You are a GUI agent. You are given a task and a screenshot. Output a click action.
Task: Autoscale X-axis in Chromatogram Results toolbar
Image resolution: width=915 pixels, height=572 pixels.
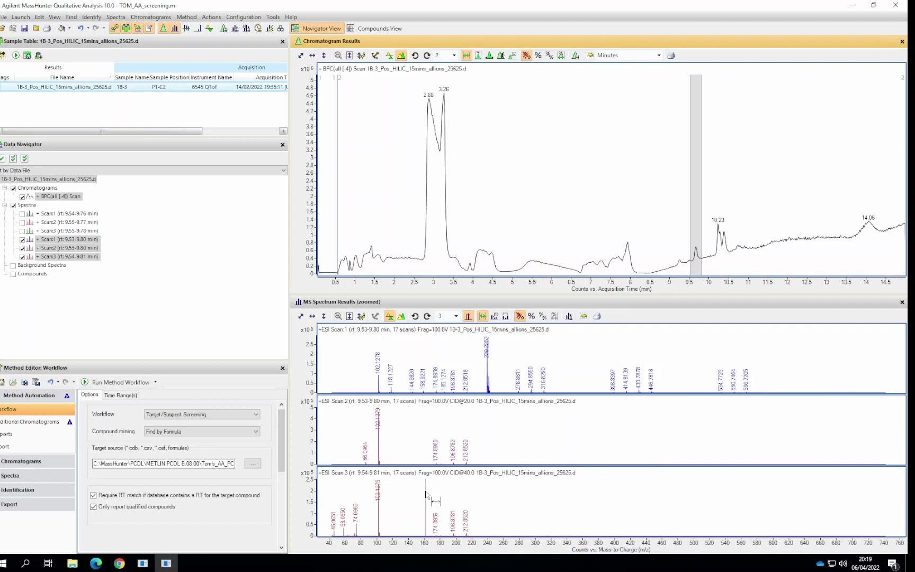click(312, 55)
